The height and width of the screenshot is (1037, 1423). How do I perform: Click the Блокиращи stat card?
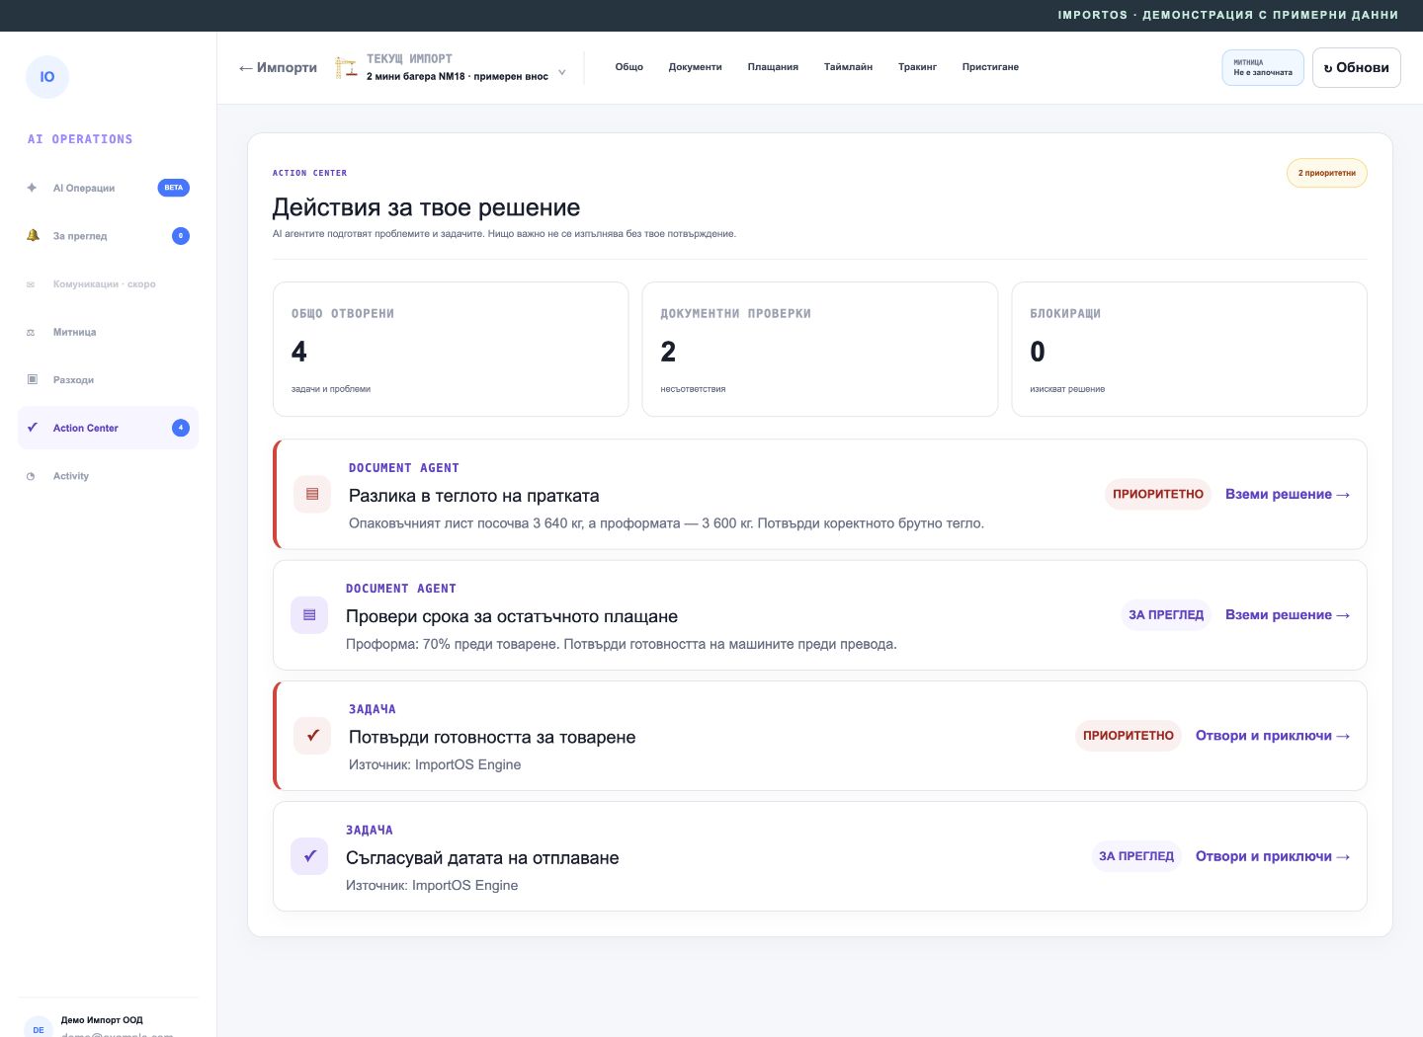1190,349
